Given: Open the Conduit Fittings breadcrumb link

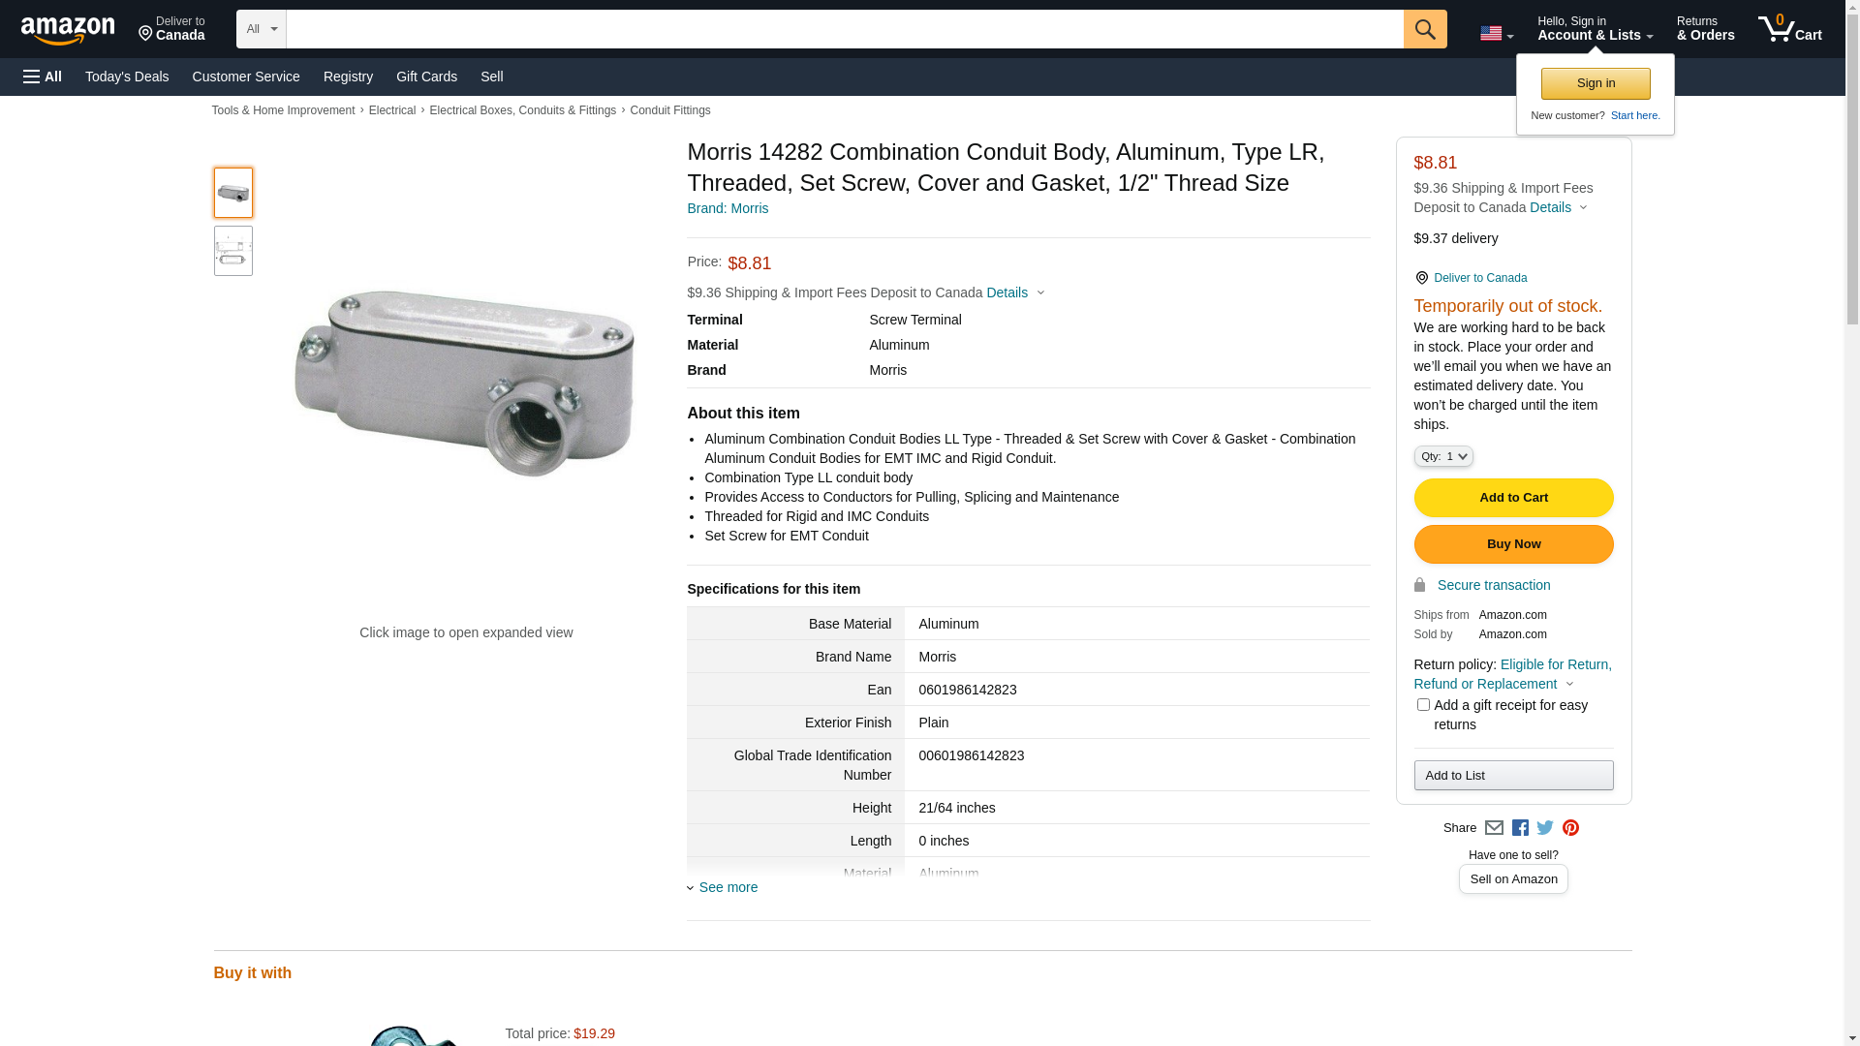Looking at the screenshot, I should [x=669, y=110].
